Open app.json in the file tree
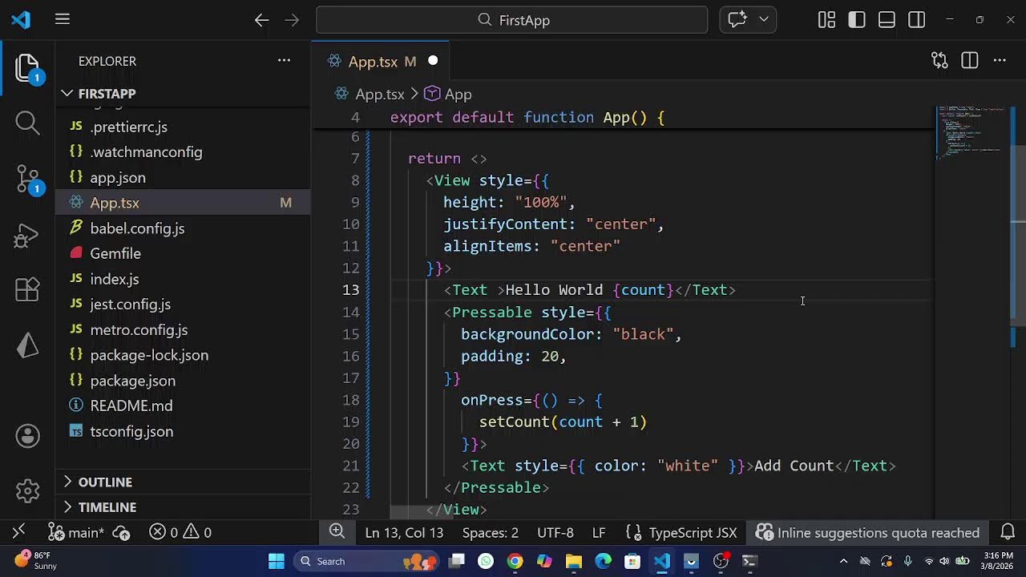 click(x=183, y=178)
